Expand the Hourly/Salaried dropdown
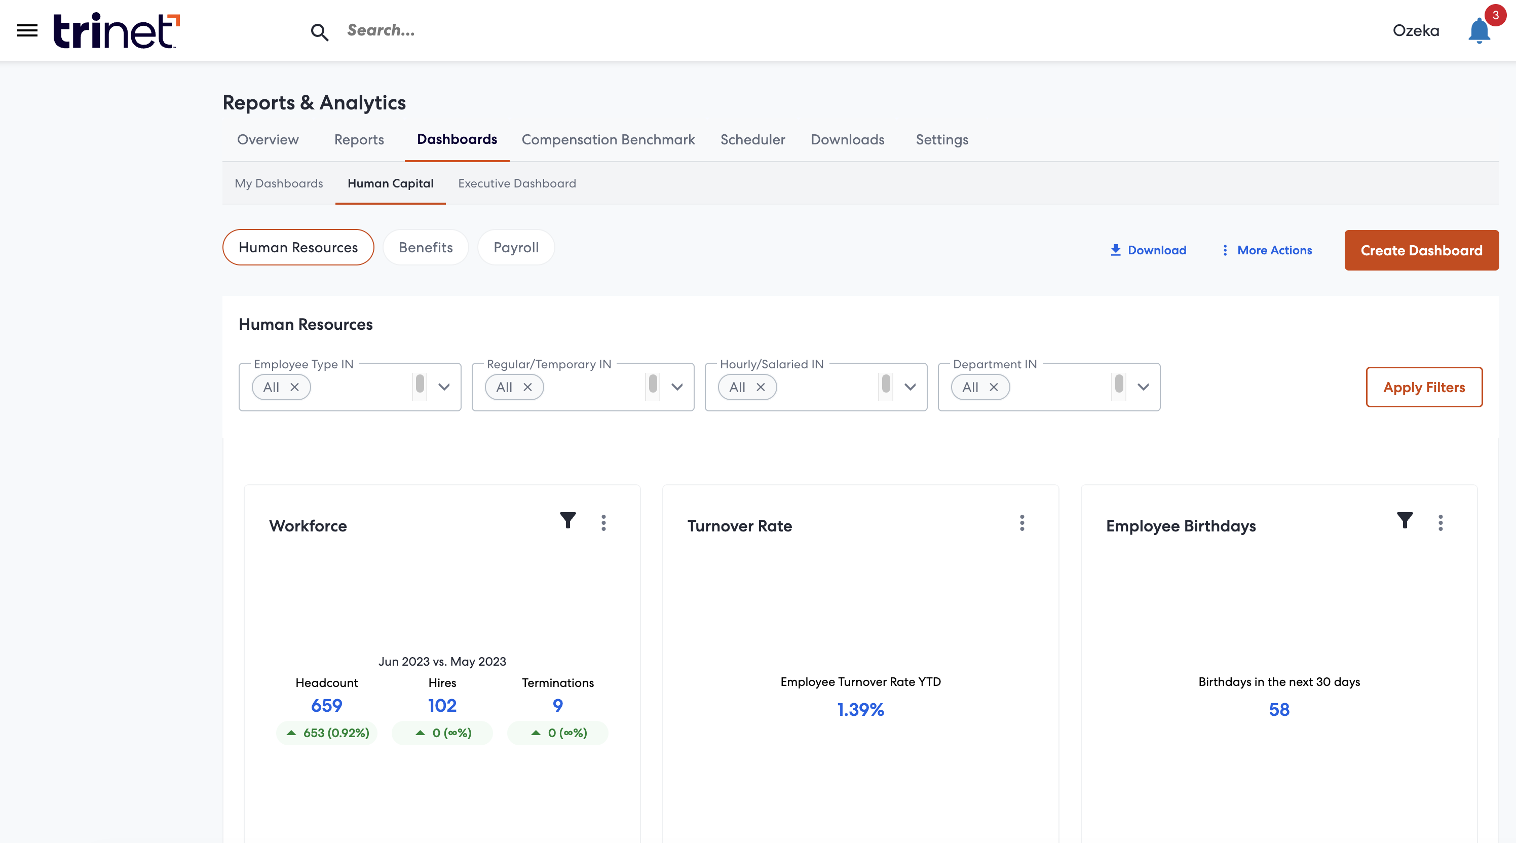1516x843 pixels. click(911, 387)
